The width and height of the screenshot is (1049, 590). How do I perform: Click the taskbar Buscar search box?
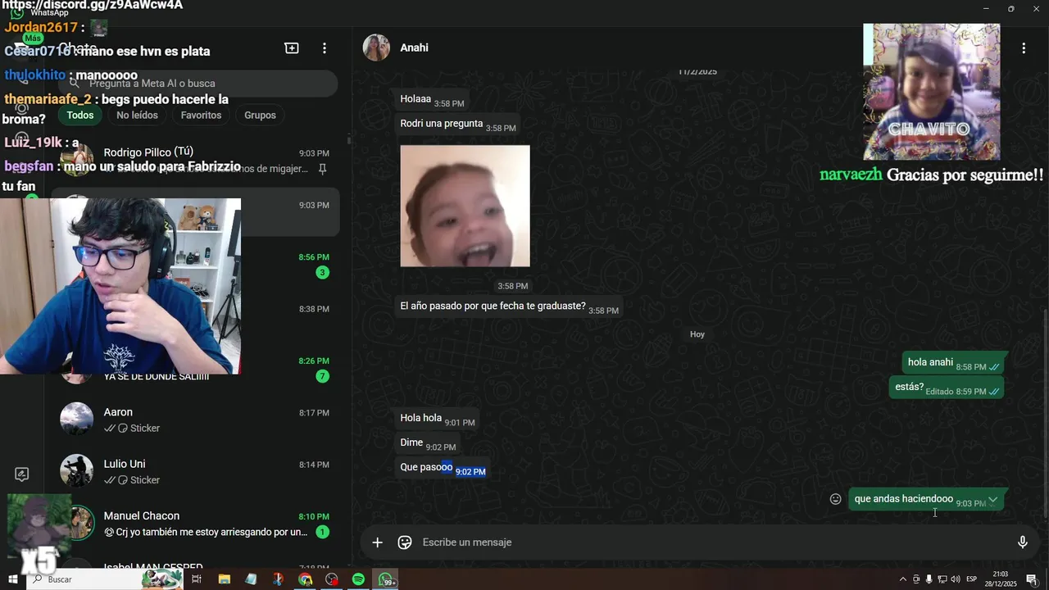coord(105,579)
